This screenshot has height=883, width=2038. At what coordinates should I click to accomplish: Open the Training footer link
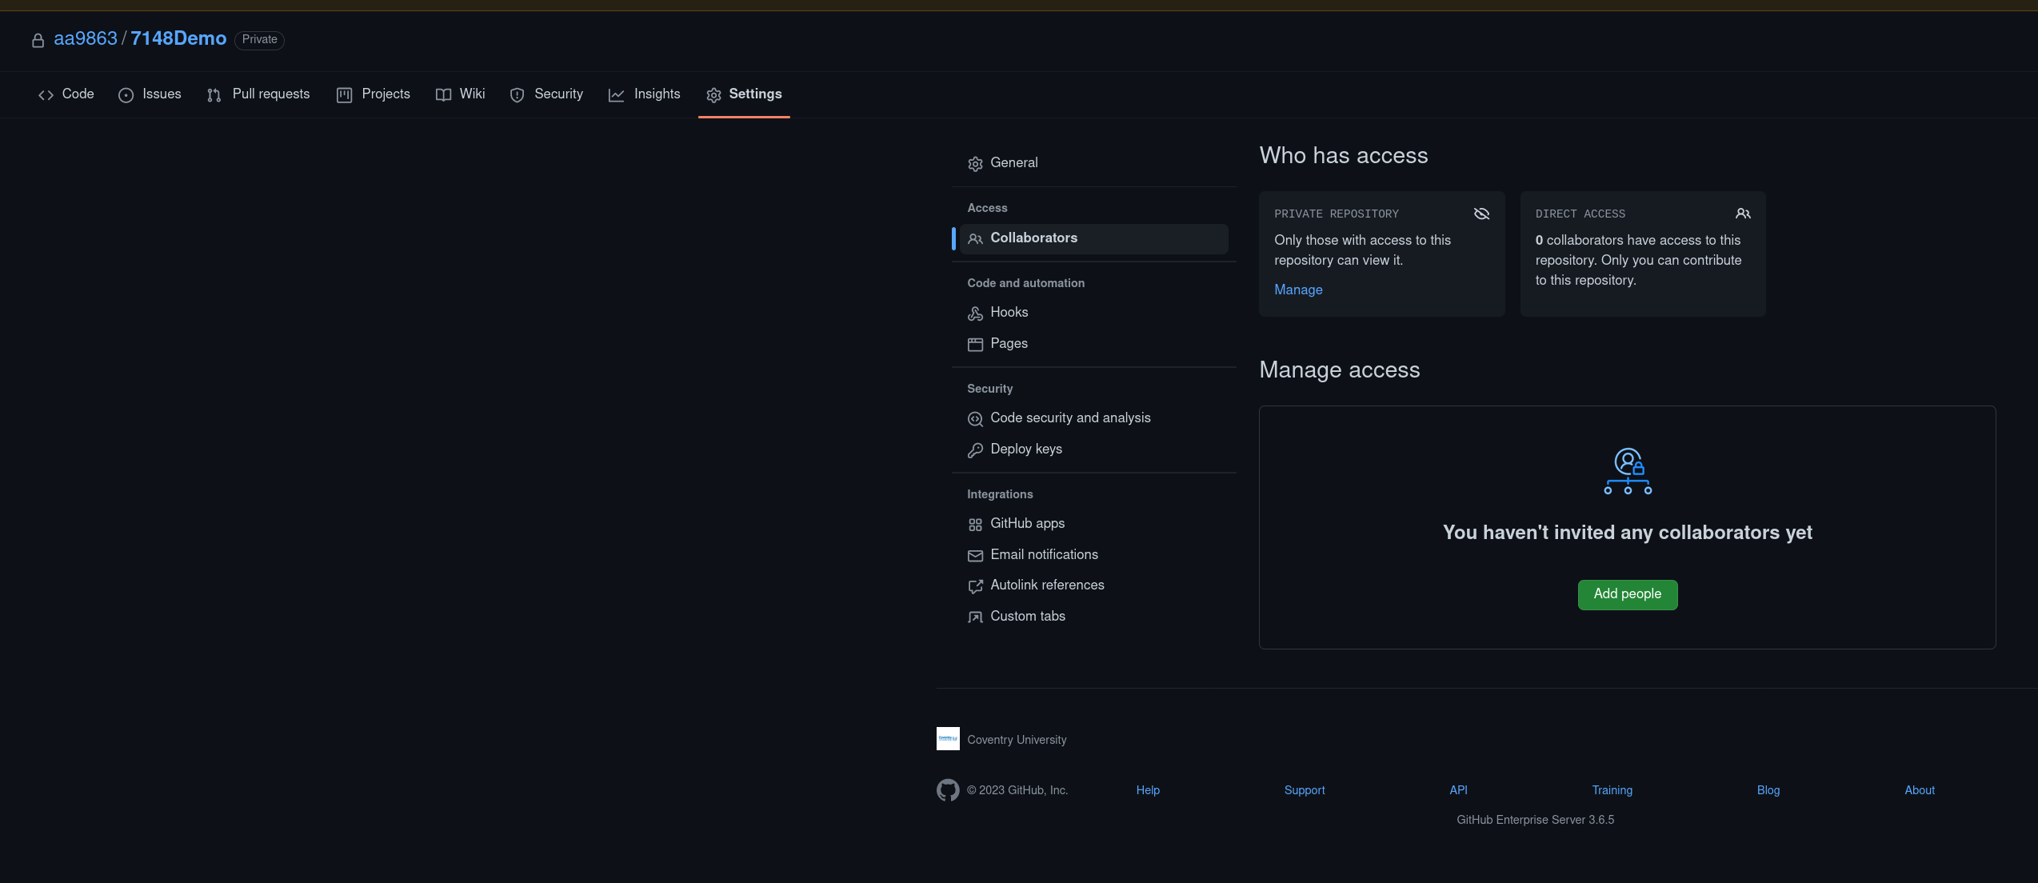pyautogui.click(x=1612, y=790)
